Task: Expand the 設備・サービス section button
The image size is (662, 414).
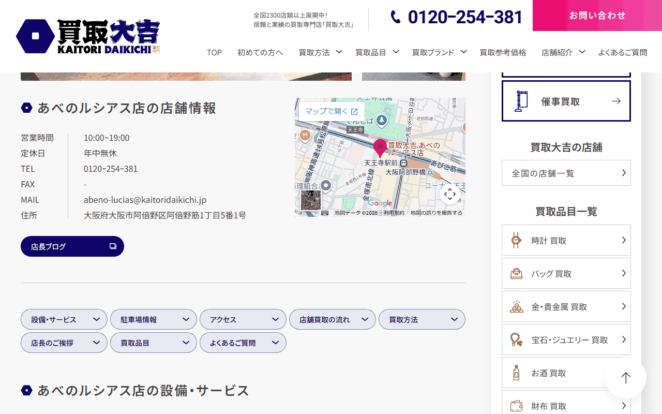Action: pos(64,319)
